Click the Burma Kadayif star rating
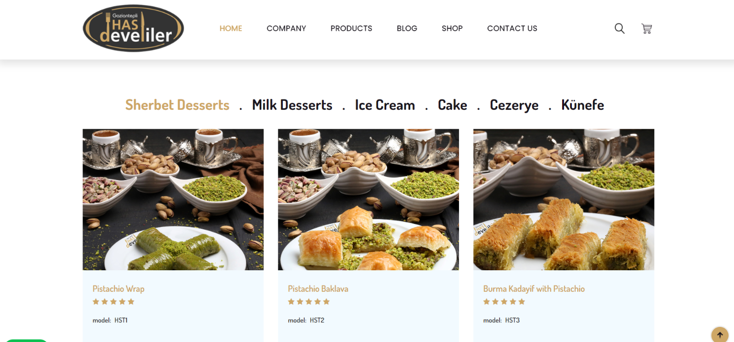 click(504, 302)
